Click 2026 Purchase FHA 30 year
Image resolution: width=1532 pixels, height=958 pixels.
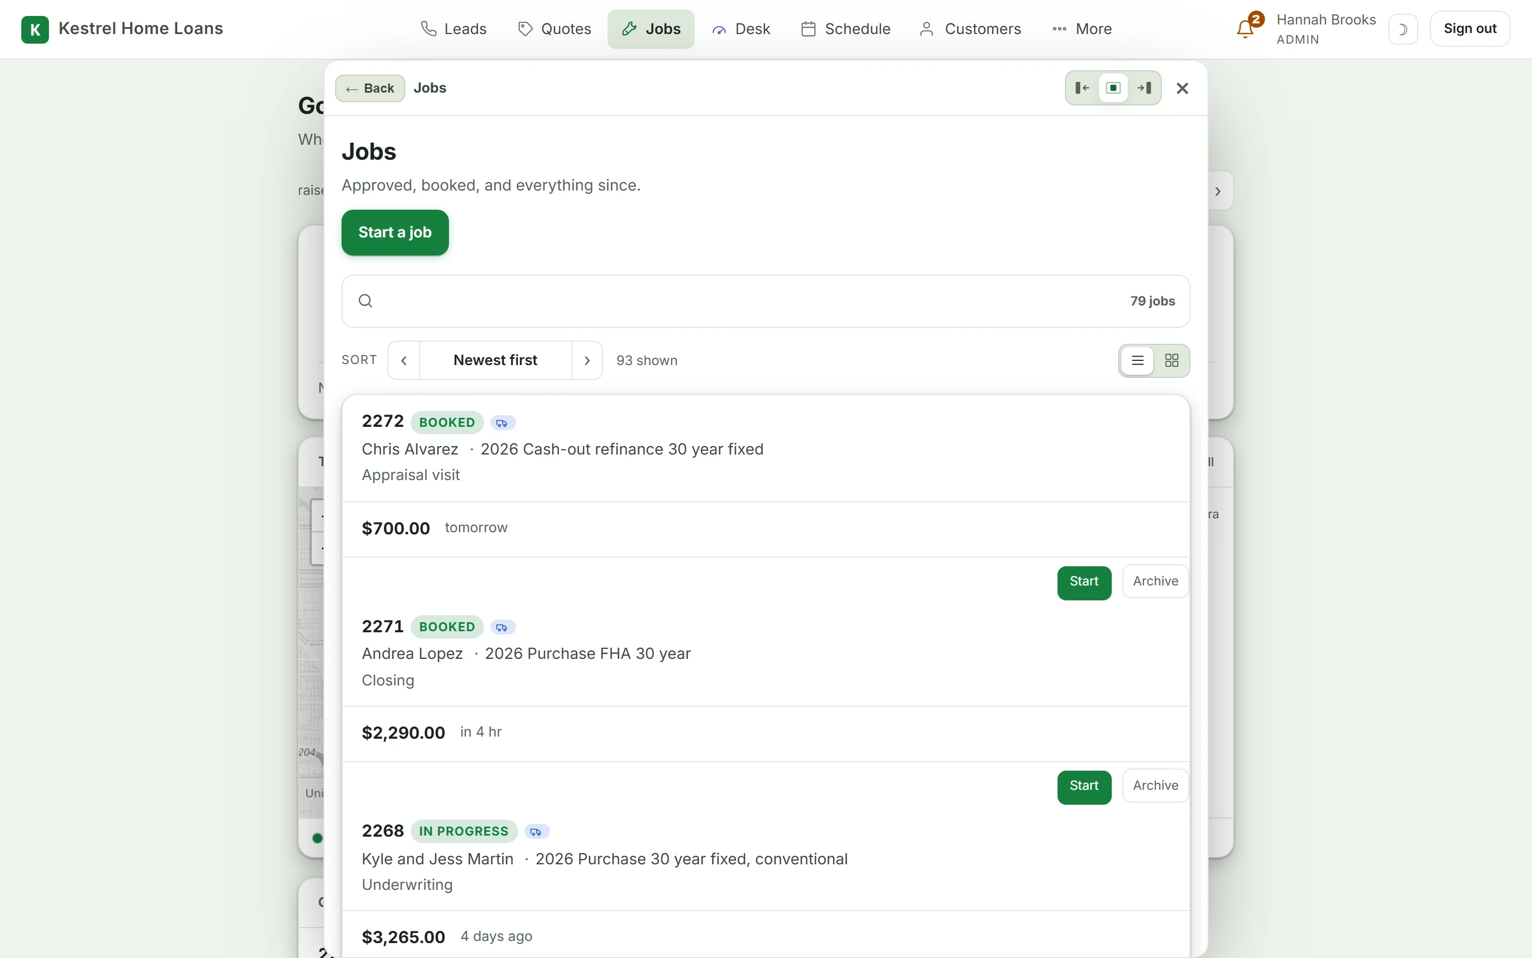coord(587,654)
